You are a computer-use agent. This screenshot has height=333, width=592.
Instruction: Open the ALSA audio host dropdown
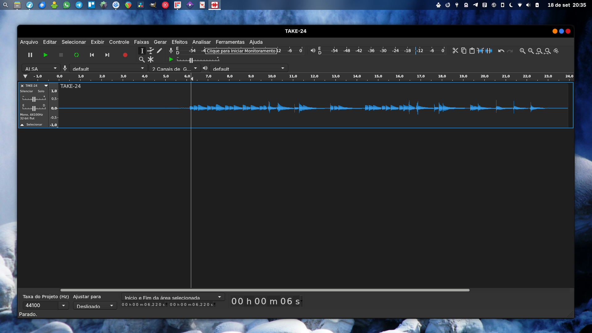41,68
